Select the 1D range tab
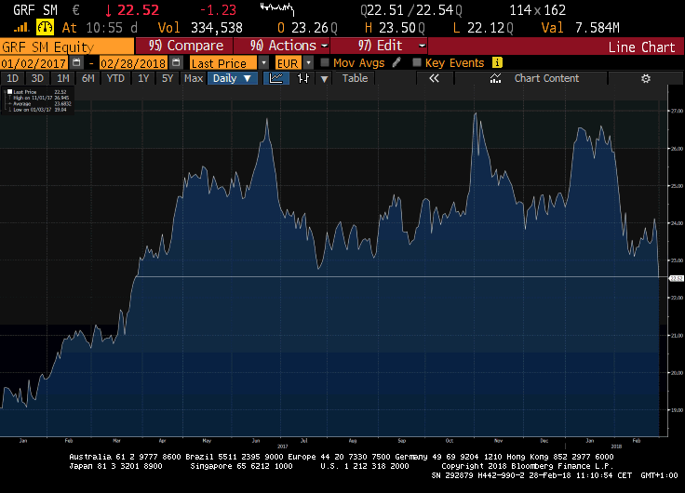The width and height of the screenshot is (685, 493). (13, 78)
